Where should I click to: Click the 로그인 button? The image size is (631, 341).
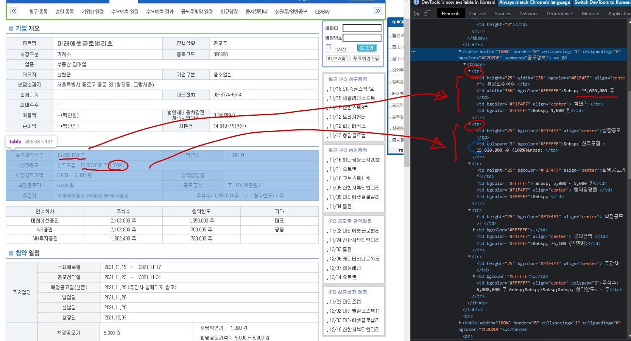(x=366, y=48)
